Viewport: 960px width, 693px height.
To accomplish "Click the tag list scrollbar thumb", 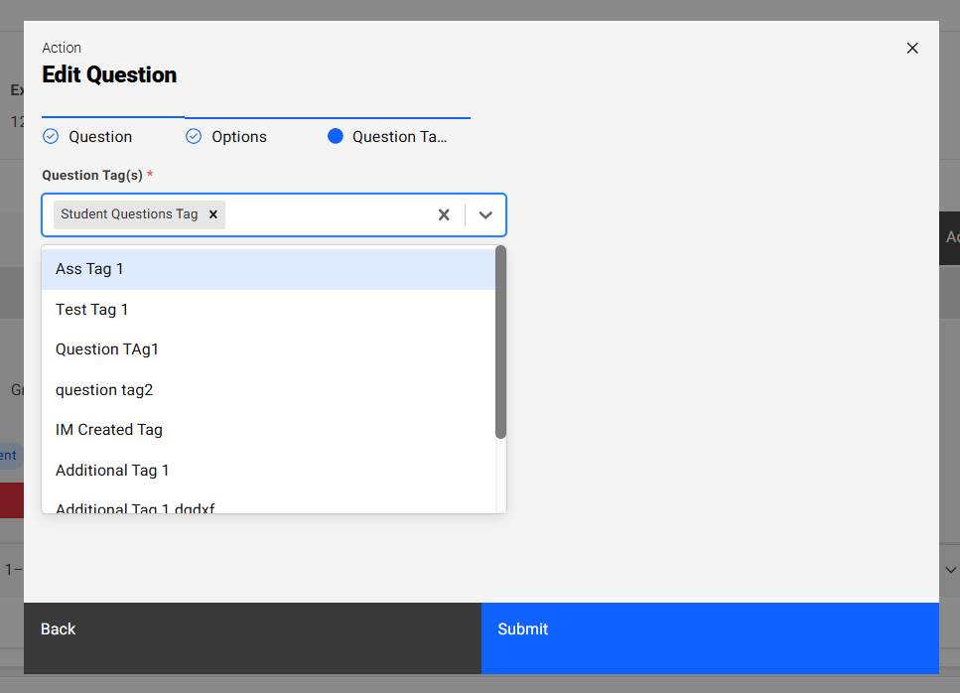I will (x=500, y=343).
